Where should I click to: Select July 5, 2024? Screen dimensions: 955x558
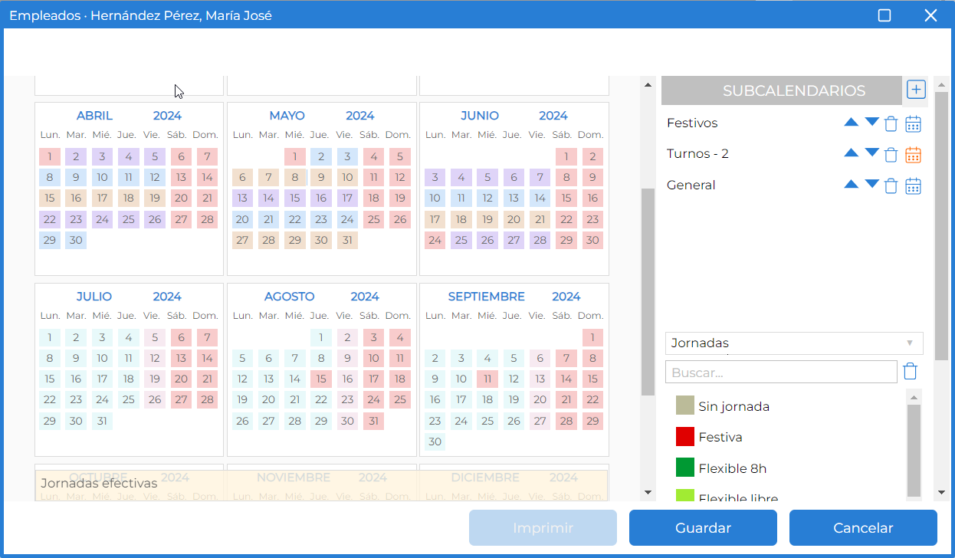[155, 338]
